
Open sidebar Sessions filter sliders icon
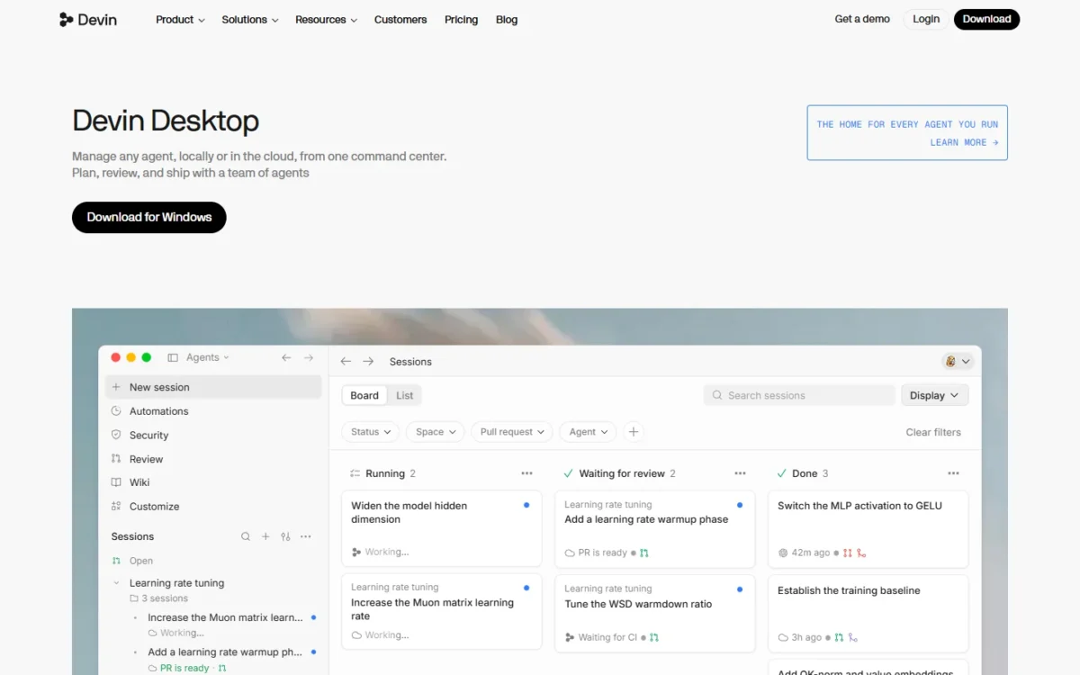pos(285,536)
